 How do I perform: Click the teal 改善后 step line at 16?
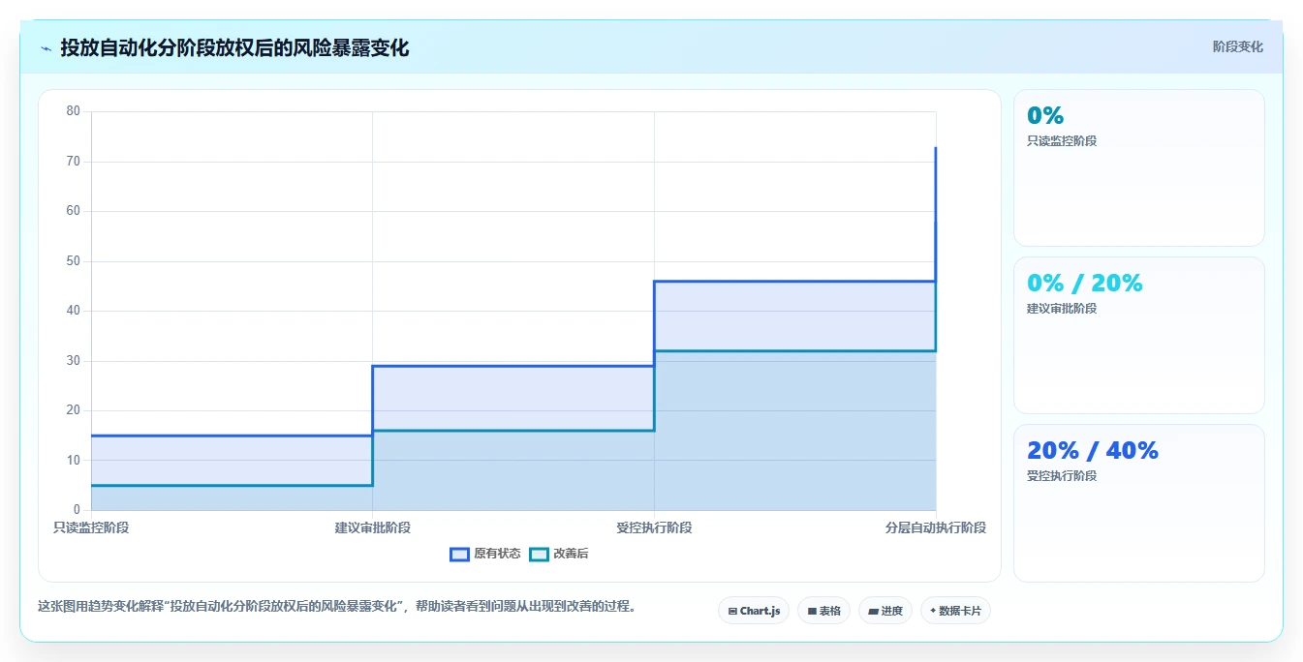click(513, 431)
